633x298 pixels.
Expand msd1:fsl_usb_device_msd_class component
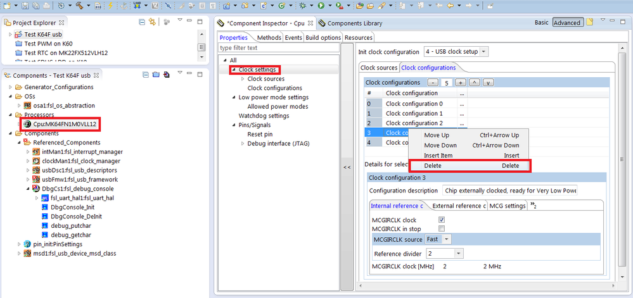19,253
